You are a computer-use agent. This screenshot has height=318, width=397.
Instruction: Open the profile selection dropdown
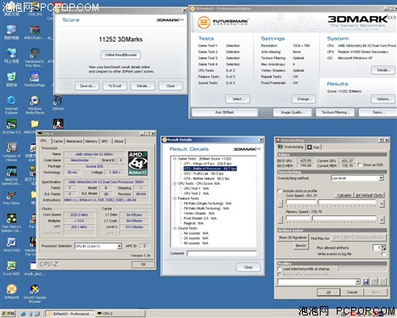(x=358, y=282)
